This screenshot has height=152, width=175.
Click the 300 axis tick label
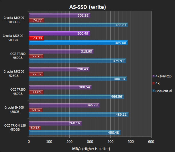(90, 142)
